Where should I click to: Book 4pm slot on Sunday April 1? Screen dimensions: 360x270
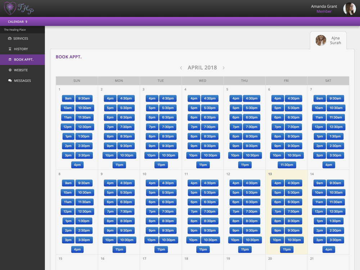[77, 165]
